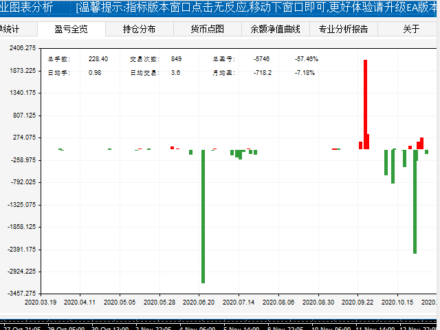The height and width of the screenshot is (330, 440).
Task: Click the date label 2020.08.06
Action: pos(278,302)
